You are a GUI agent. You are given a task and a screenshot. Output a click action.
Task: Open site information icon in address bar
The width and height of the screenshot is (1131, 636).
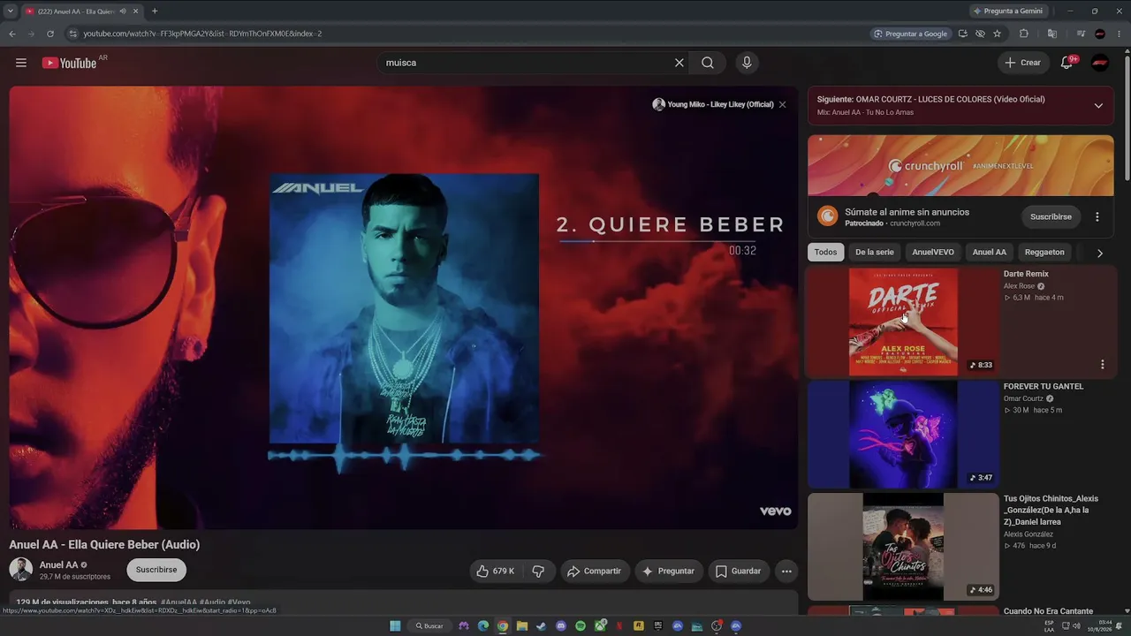tap(73, 34)
